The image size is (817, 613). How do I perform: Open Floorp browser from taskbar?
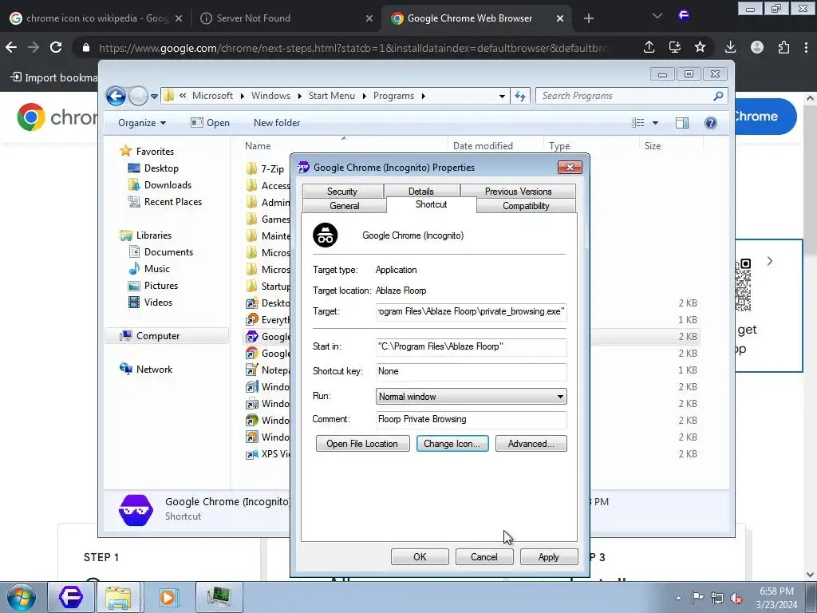click(70, 597)
